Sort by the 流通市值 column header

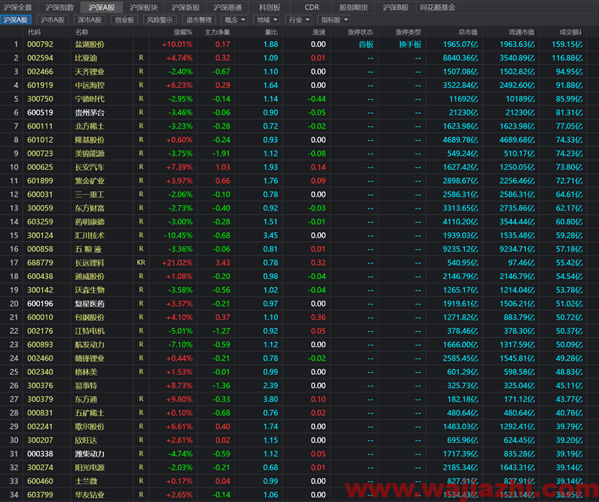click(521, 32)
